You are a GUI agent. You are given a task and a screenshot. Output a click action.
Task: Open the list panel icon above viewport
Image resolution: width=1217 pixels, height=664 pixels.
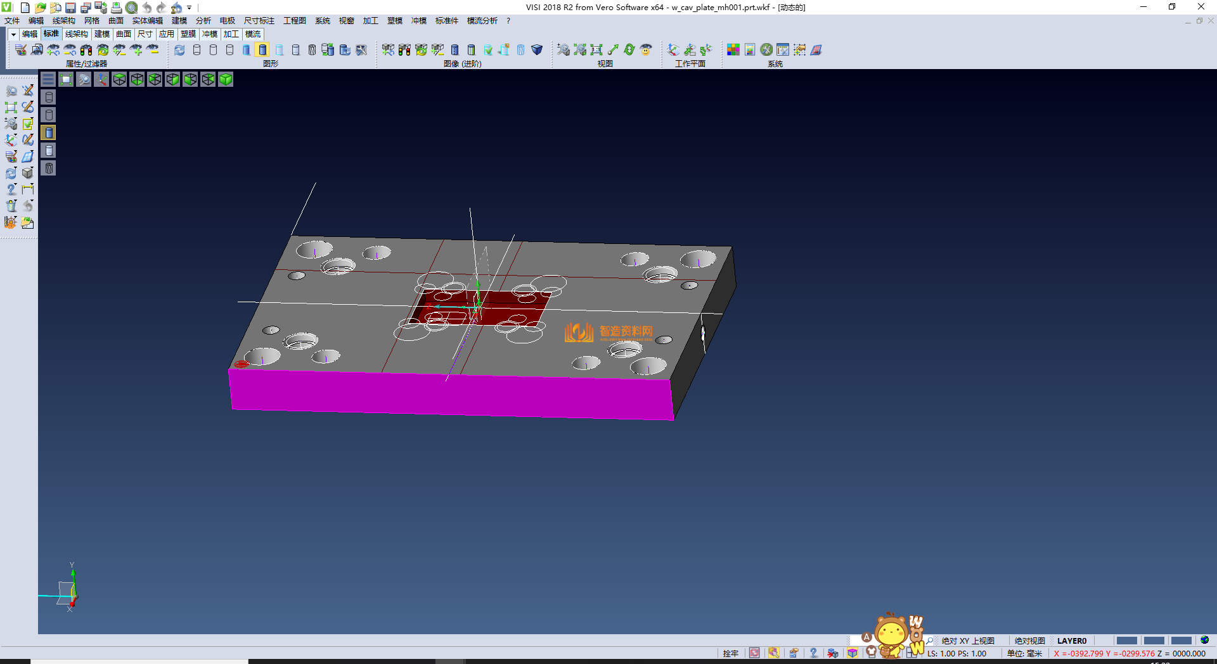pos(48,79)
